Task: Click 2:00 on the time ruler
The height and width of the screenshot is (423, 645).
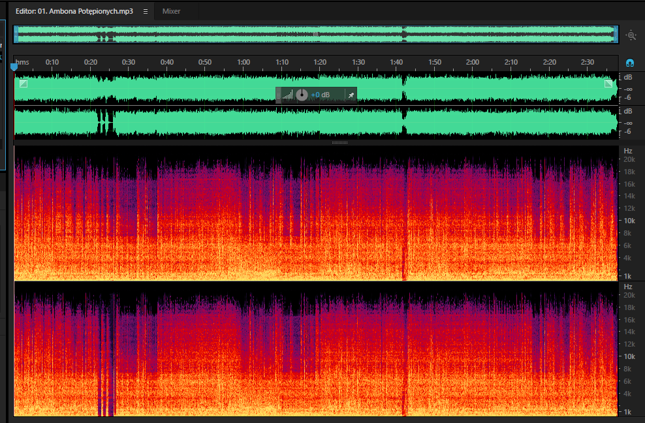Action: pyautogui.click(x=473, y=62)
